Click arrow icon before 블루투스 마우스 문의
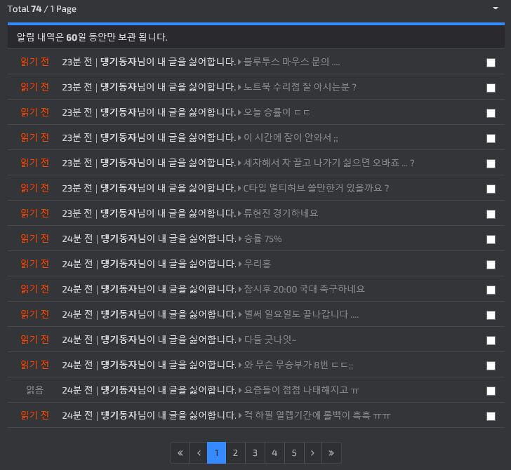The height and width of the screenshot is (470, 511). [239, 62]
